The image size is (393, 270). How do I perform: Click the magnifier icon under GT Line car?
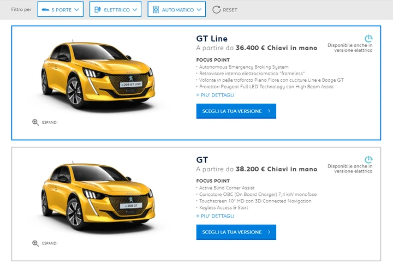[35, 122]
